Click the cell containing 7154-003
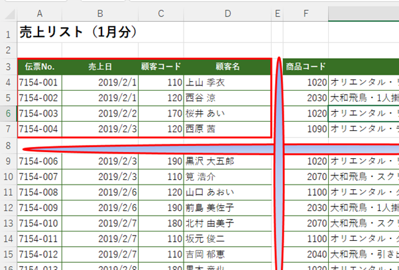The image size is (399, 270). [x=40, y=113]
